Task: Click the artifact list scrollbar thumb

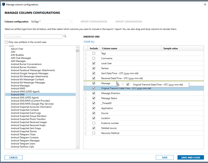Action: click(x=77, y=51)
